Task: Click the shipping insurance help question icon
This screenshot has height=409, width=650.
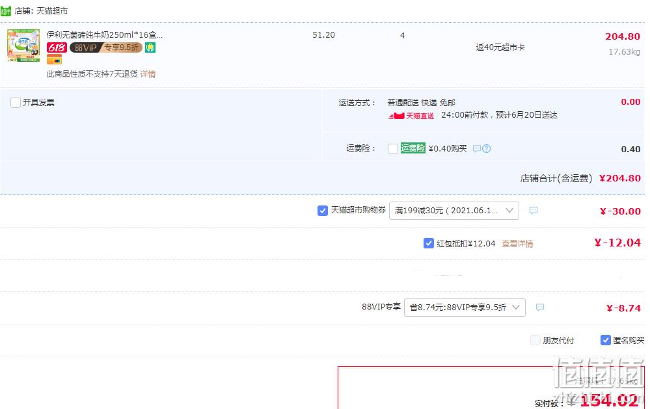Action: click(x=486, y=149)
